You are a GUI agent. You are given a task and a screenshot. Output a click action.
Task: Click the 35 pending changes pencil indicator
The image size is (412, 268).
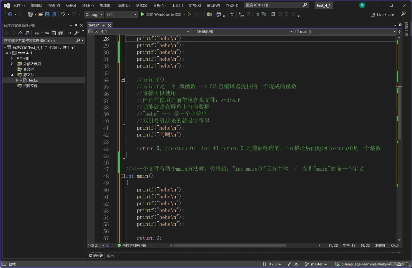click(293, 264)
